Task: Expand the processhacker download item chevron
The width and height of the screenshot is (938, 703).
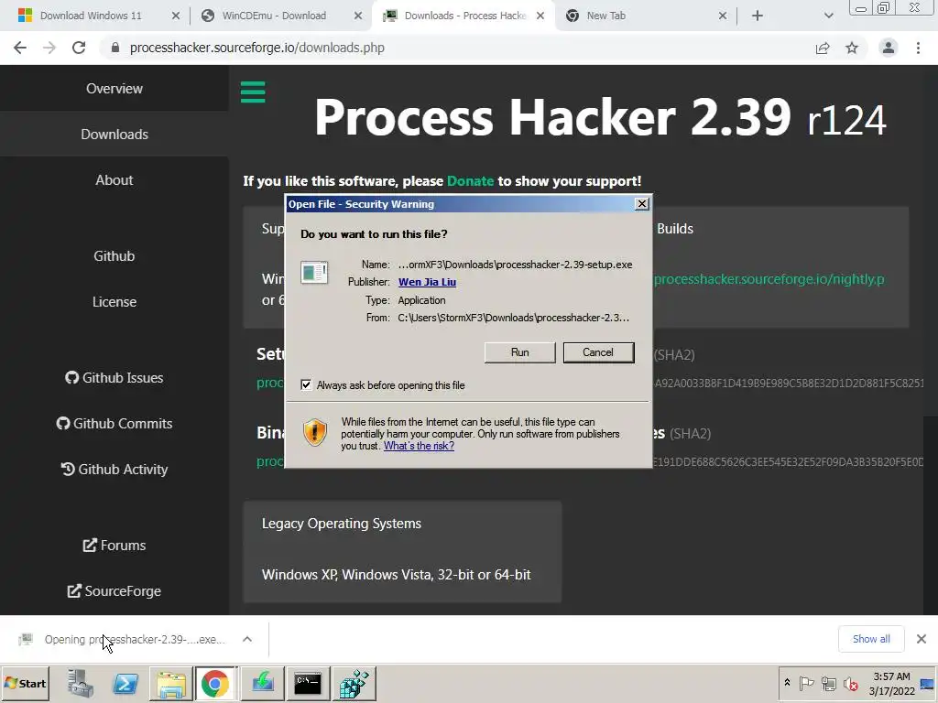Action: coord(247,639)
